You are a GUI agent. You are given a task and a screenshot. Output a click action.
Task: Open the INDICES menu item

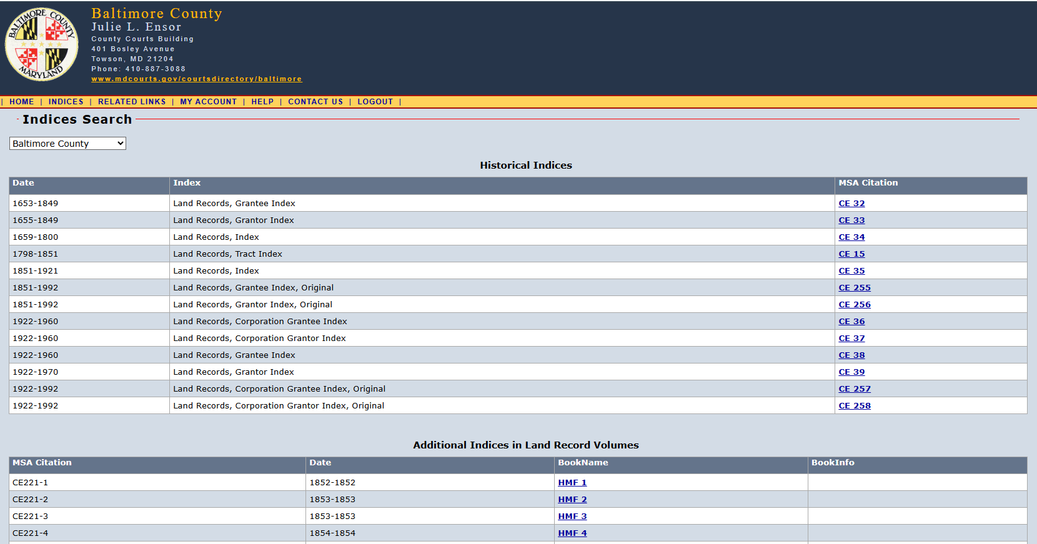coord(66,102)
